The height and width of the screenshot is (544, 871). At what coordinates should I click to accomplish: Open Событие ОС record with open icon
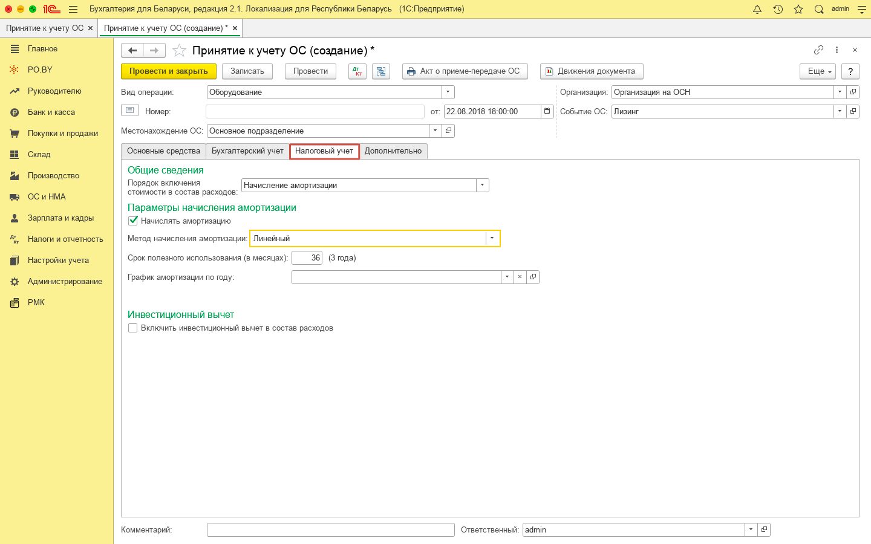pos(853,111)
